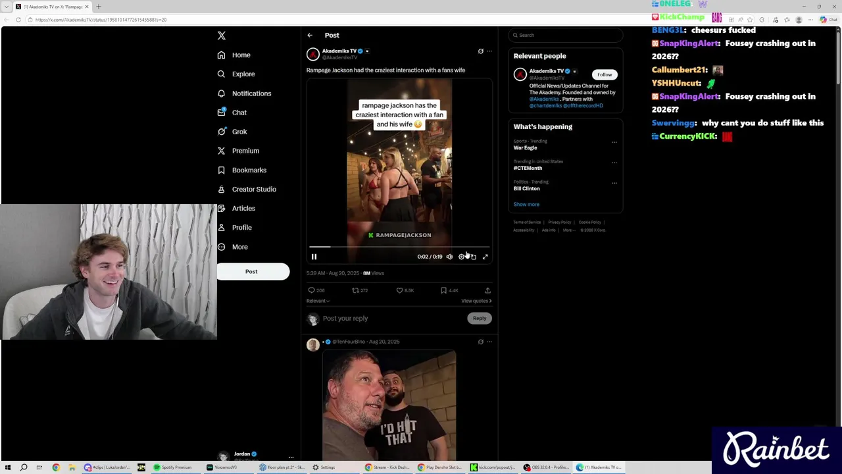Open View quotes link
This screenshot has height=474, width=842.
tap(476, 301)
